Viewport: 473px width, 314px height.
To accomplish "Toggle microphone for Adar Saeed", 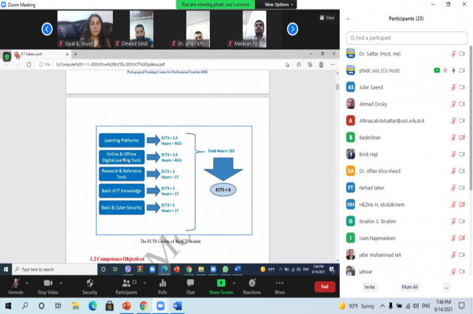I will [453, 87].
